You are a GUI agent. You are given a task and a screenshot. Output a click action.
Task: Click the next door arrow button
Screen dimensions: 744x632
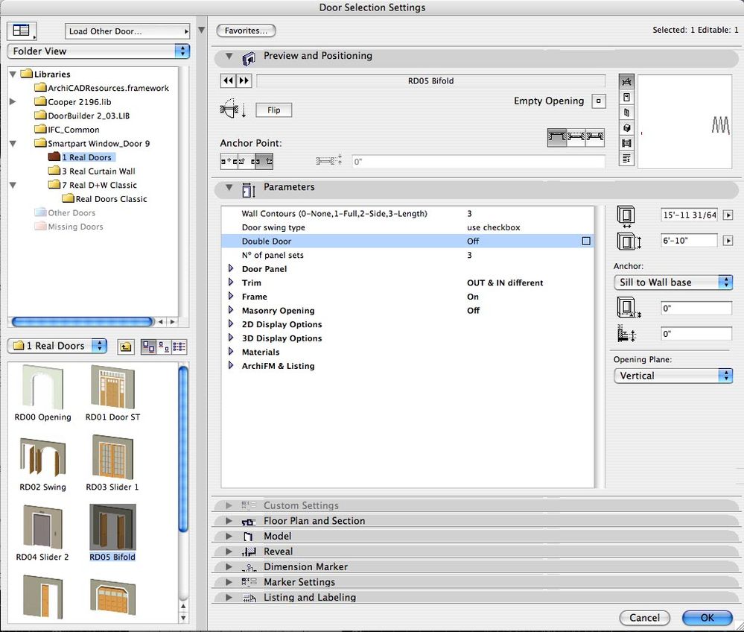point(244,80)
